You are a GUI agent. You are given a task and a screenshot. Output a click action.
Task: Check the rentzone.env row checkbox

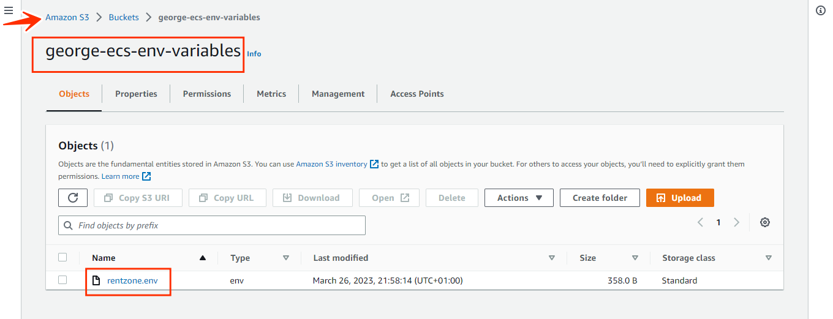tap(62, 280)
